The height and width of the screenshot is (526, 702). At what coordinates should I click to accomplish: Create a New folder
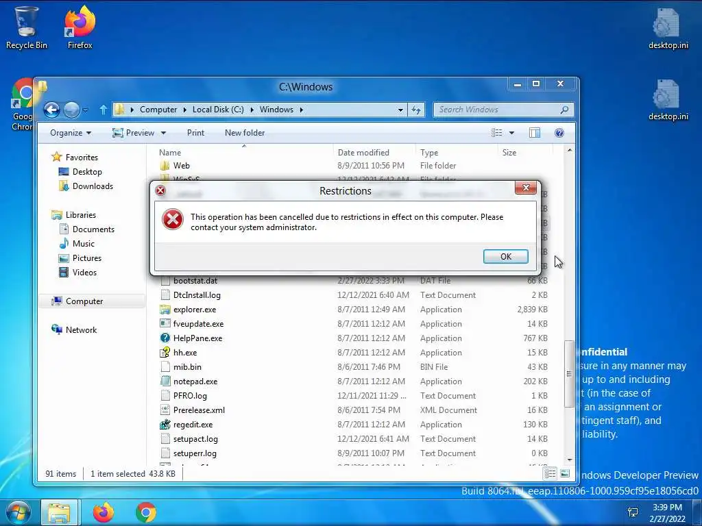[x=245, y=133]
